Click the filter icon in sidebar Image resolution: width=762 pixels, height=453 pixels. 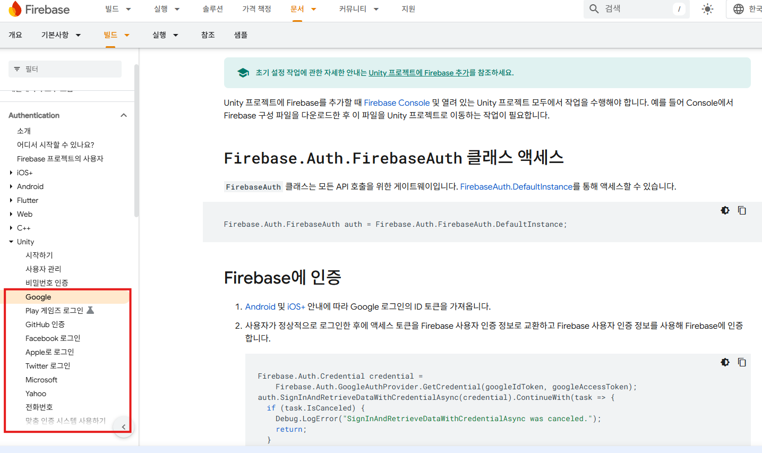coord(17,69)
